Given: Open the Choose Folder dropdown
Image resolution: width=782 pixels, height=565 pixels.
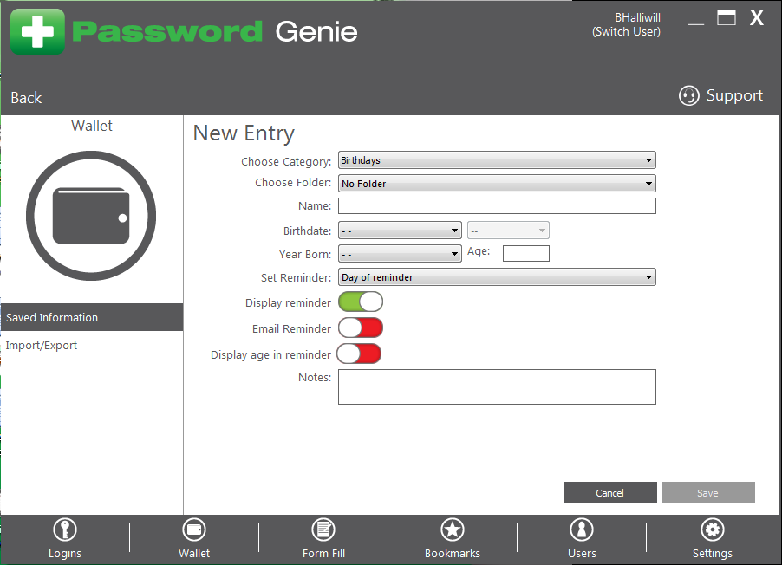Looking at the screenshot, I should (x=497, y=184).
